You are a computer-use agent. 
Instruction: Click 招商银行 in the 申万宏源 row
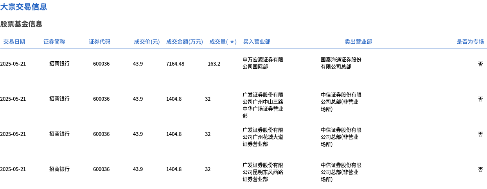click(59, 64)
